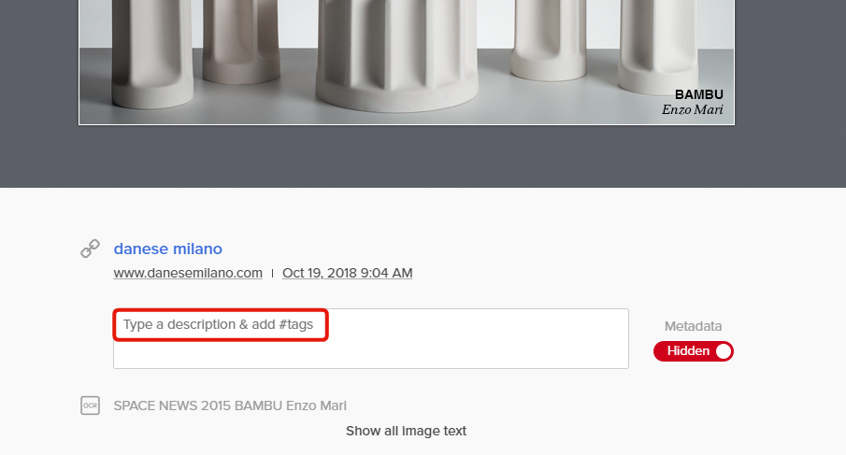Click the 'Type a description & add #tags' placeholder
846x455 pixels.
[218, 324]
